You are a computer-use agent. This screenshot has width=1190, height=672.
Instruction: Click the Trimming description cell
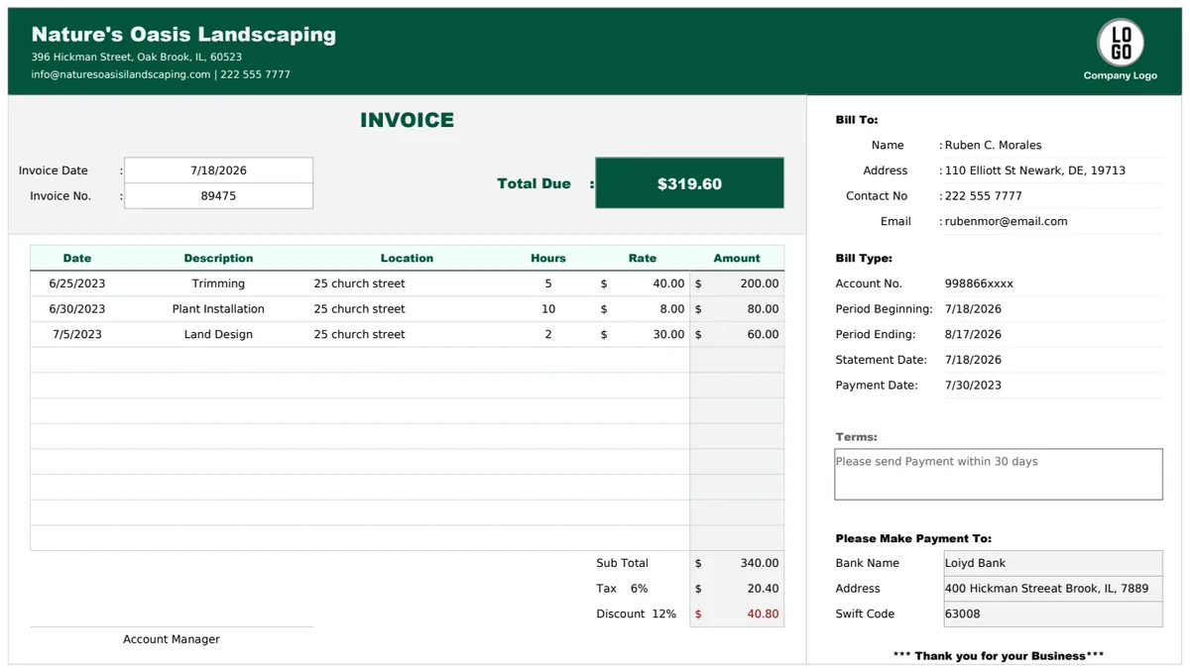click(218, 283)
